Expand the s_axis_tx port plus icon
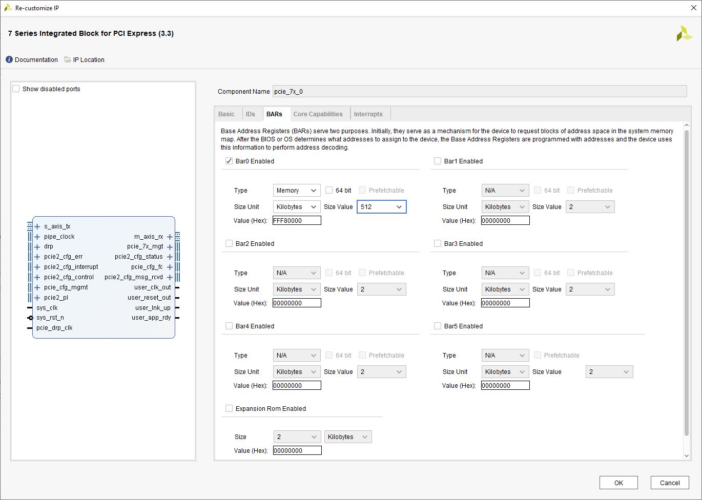This screenshot has height=500, width=702. point(37,226)
